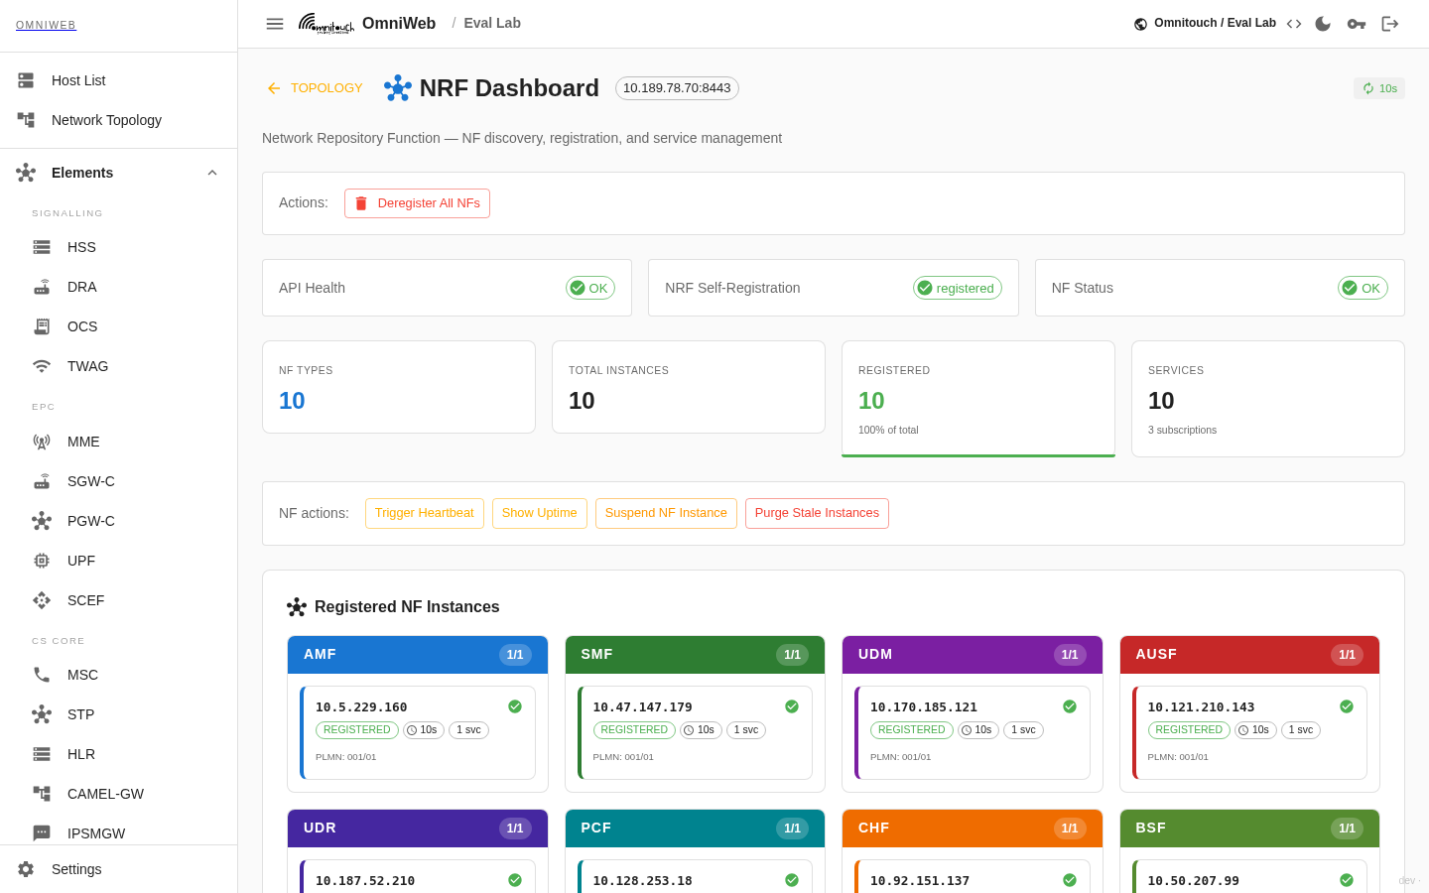
Task: Select the SCEF icon
Action: click(42, 600)
